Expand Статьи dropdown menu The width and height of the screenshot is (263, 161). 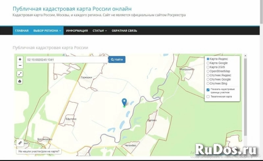coord(100,31)
